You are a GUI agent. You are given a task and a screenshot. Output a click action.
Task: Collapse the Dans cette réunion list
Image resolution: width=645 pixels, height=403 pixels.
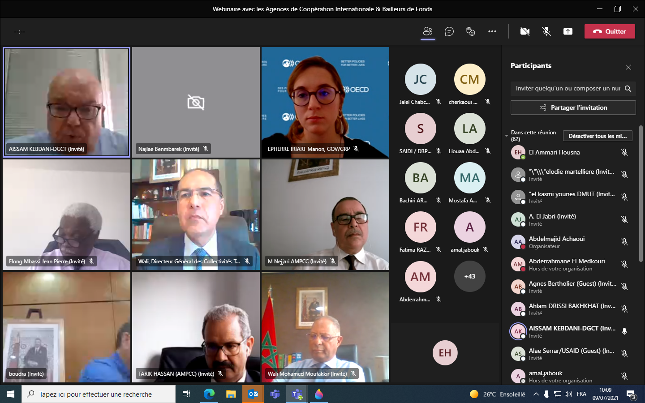pos(507,135)
